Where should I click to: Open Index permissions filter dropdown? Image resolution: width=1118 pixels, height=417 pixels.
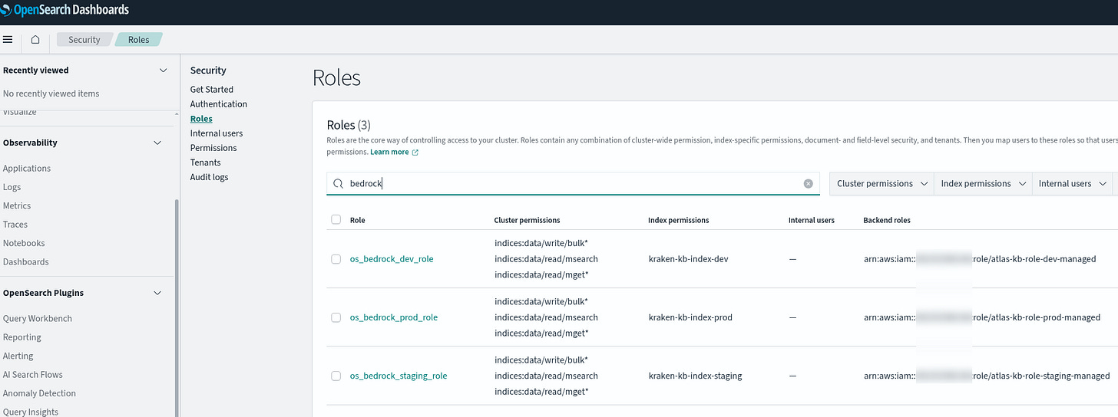click(x=983, y=184)
